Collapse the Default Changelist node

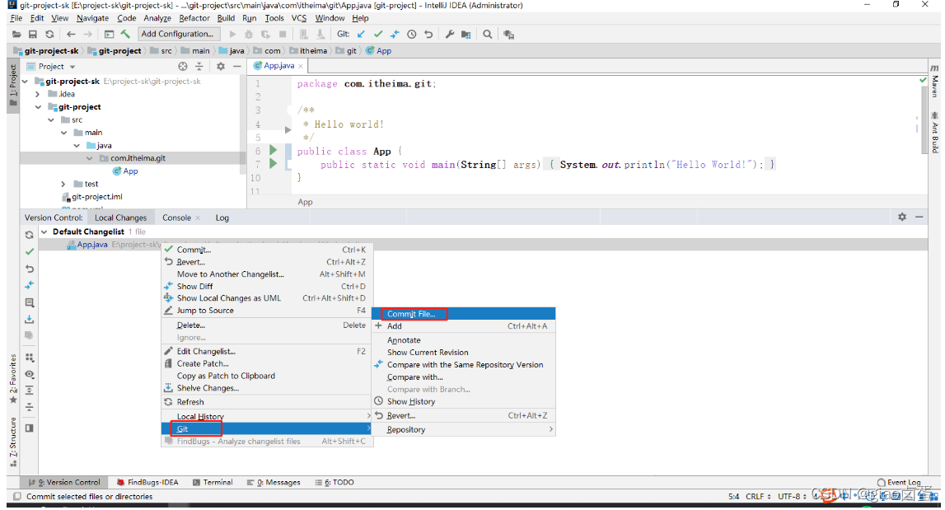coord(44,232)
